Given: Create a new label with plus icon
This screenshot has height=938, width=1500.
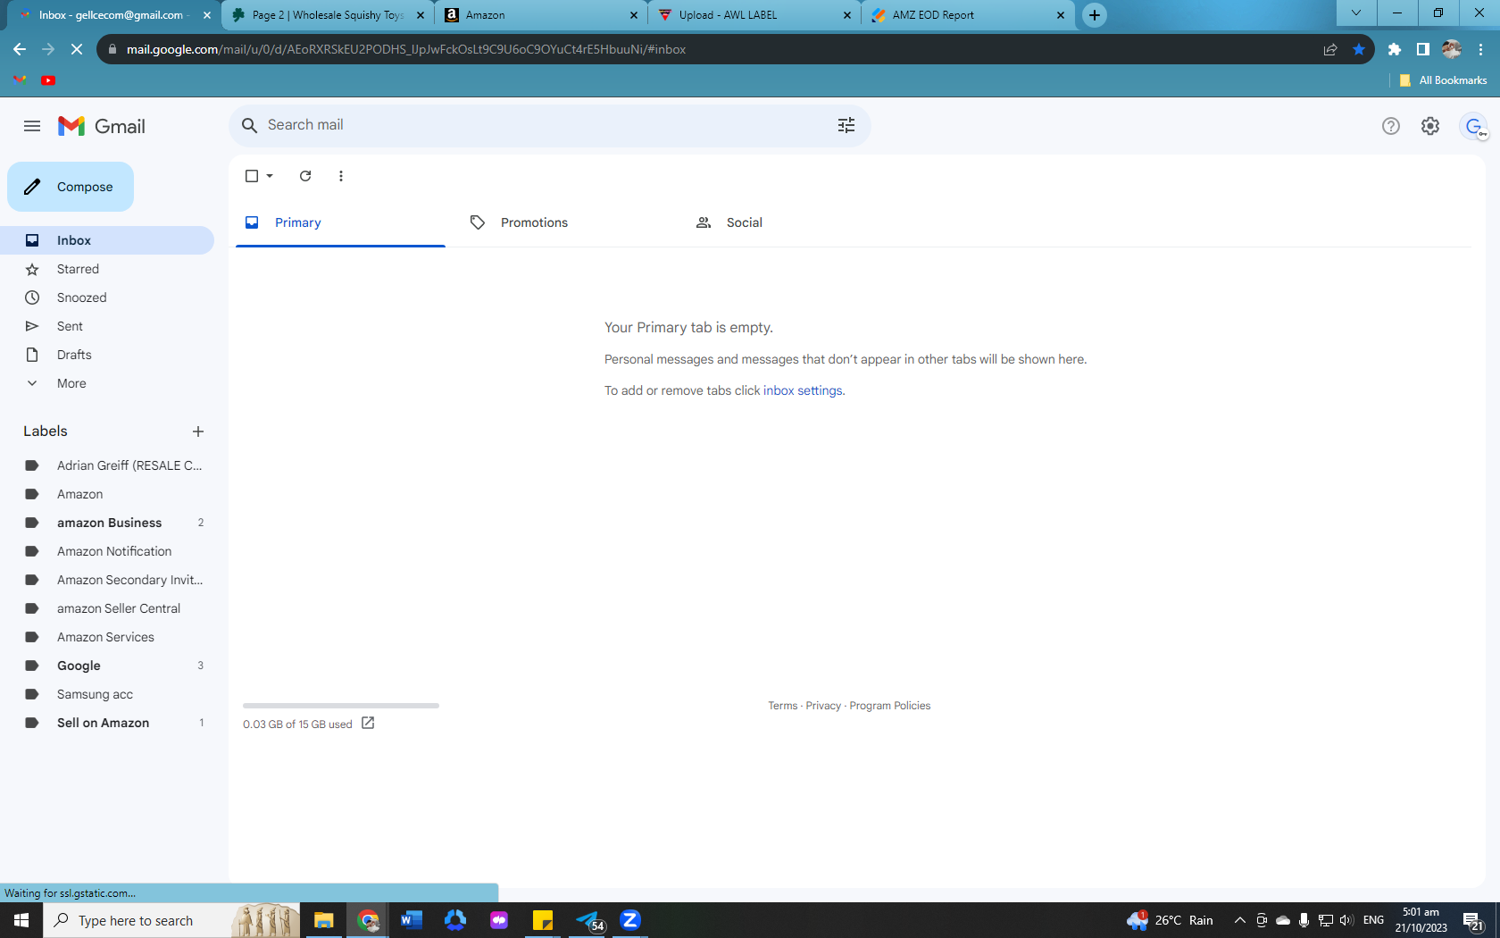Looking at the screenshot, I should point(198,431).
